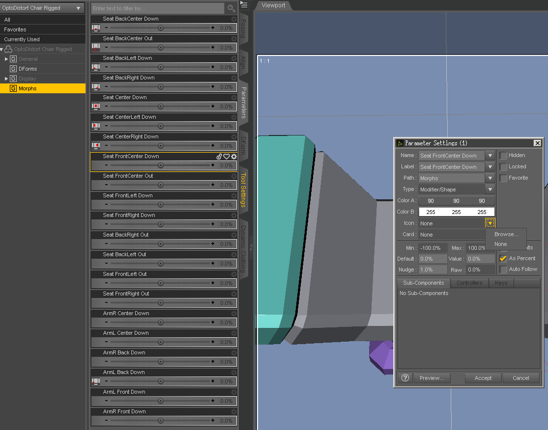Click the plus button on Seat FrontLeft Down

pos(213,205)
